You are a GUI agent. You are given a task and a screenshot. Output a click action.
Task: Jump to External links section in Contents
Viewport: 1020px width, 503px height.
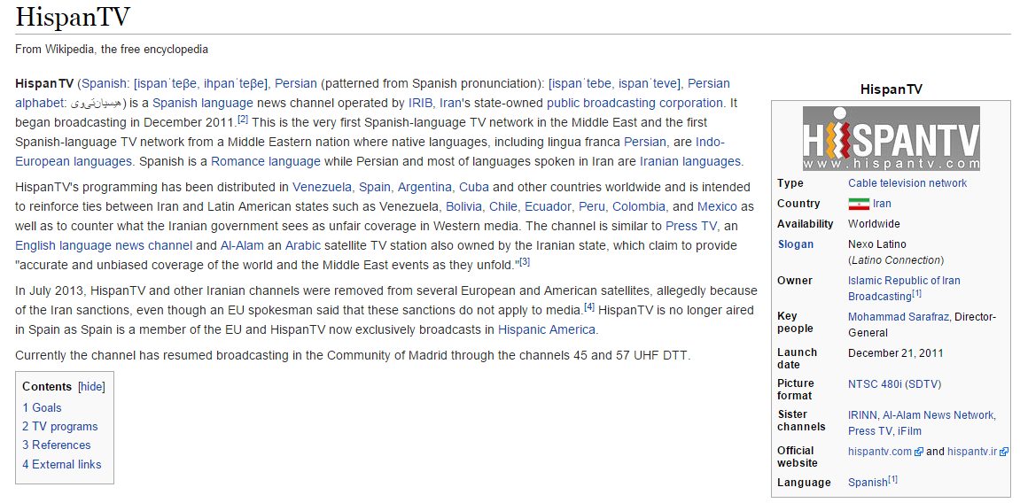click(x=62, y=465)
